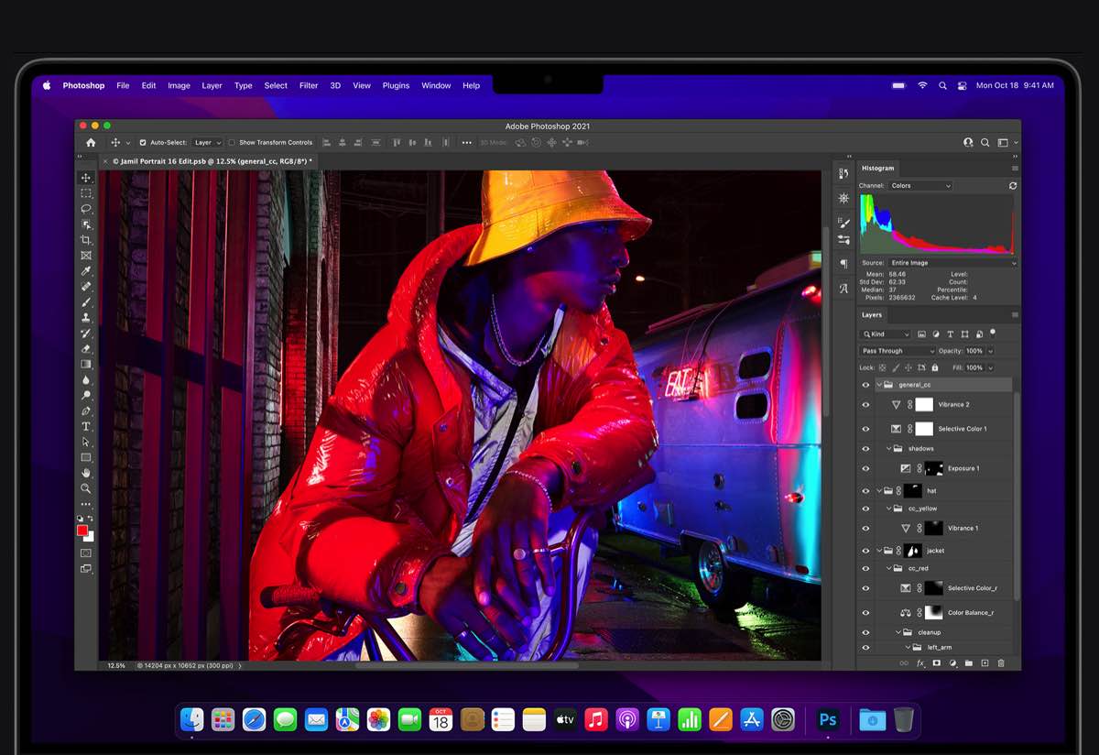Select the Eraser tool
The height and width of the screenshot is (755, 1099).
click(86, 349)
